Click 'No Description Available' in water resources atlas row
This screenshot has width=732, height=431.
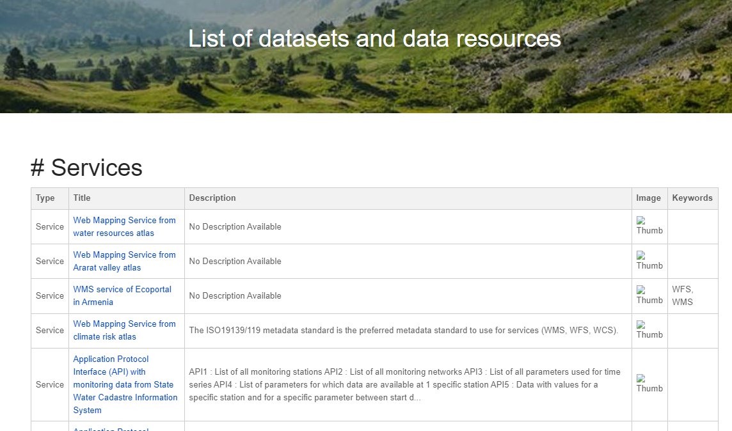(x=235, y=227)
